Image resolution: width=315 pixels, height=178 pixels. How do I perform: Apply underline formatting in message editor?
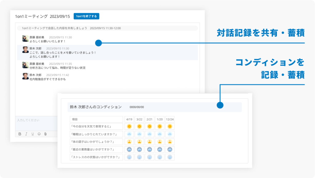point(33,134)
